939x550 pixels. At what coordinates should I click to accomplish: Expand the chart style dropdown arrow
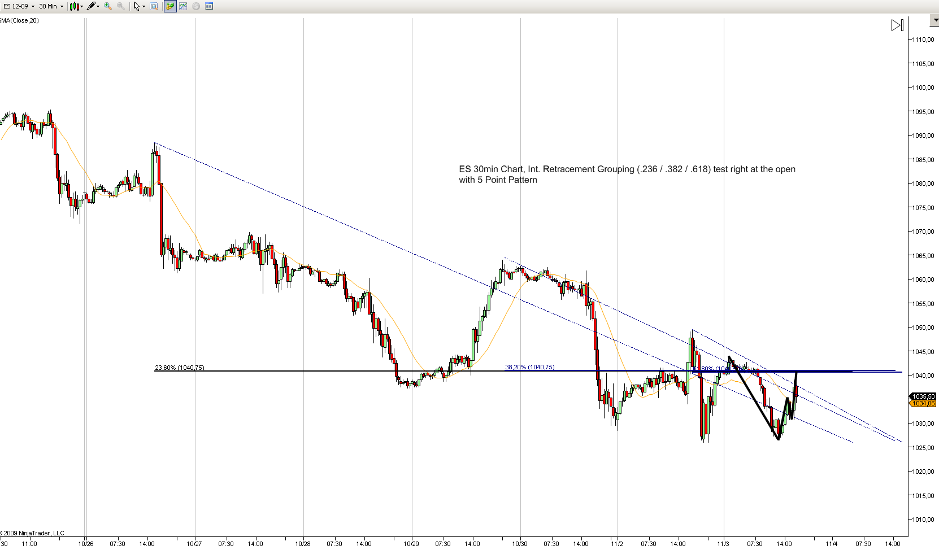81,6
